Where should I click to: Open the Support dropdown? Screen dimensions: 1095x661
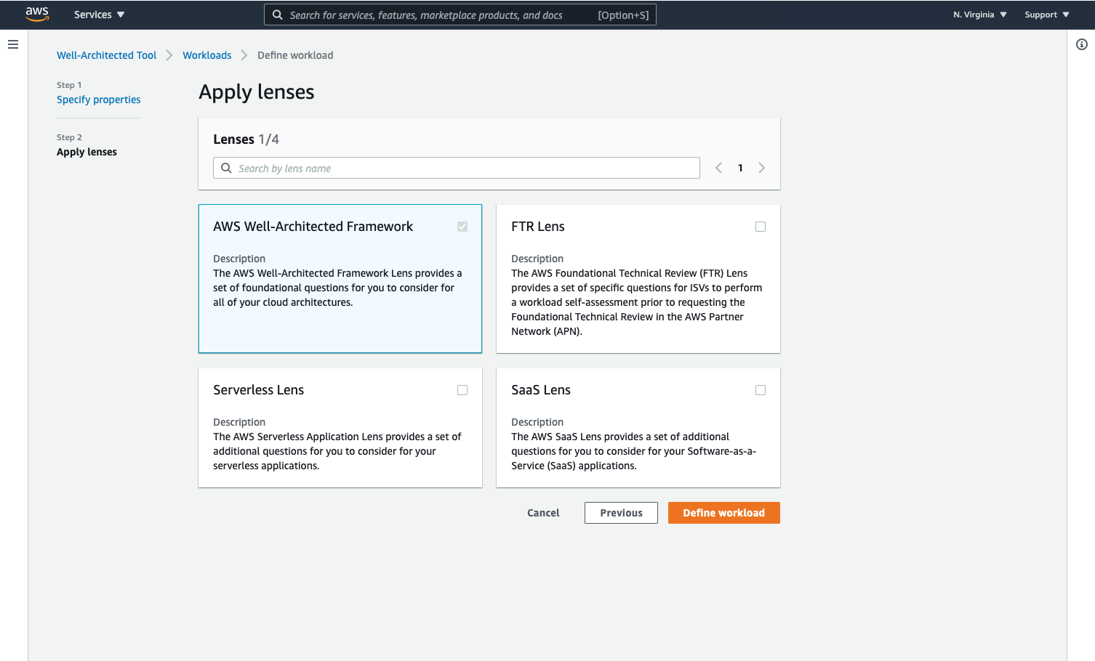(x=1047, y=15)
